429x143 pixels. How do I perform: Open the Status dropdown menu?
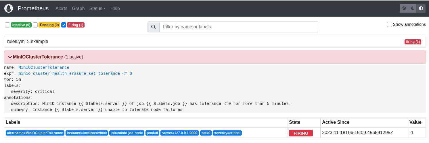(x=97, y=9)
